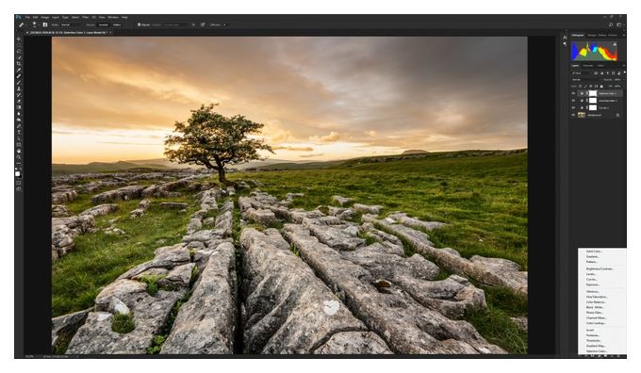Select the History Brush tool
This screenshot has width=641, height=373.
point(19,95)
